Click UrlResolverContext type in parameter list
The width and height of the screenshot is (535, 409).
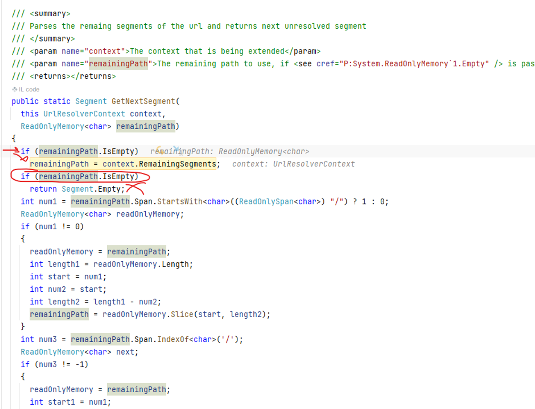click(84, 114)
